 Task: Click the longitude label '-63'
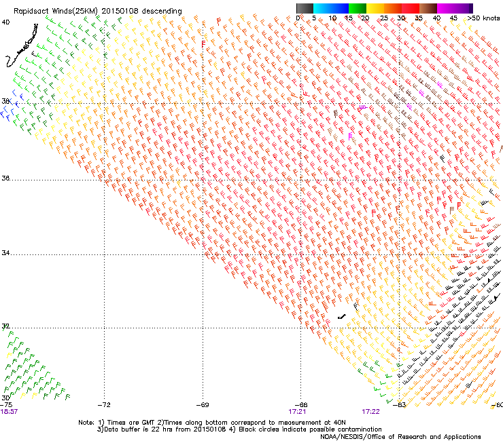pos(400,405)
